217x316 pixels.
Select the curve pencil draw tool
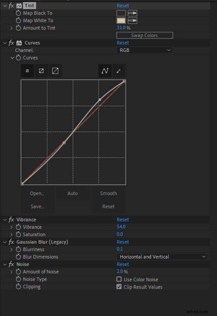119,71
